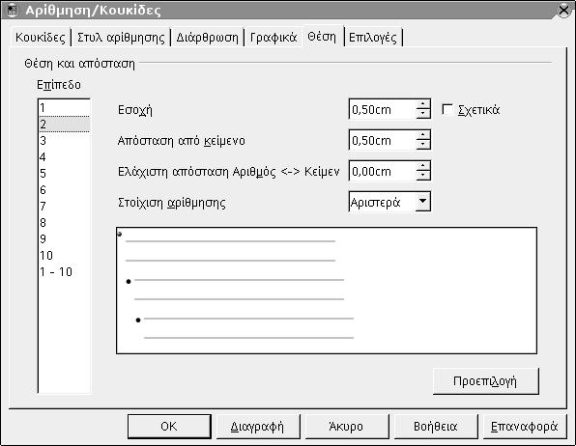Click the Επαναφορά button
Image resolution: width=576 pixels, height=446 pixels.
525,426
